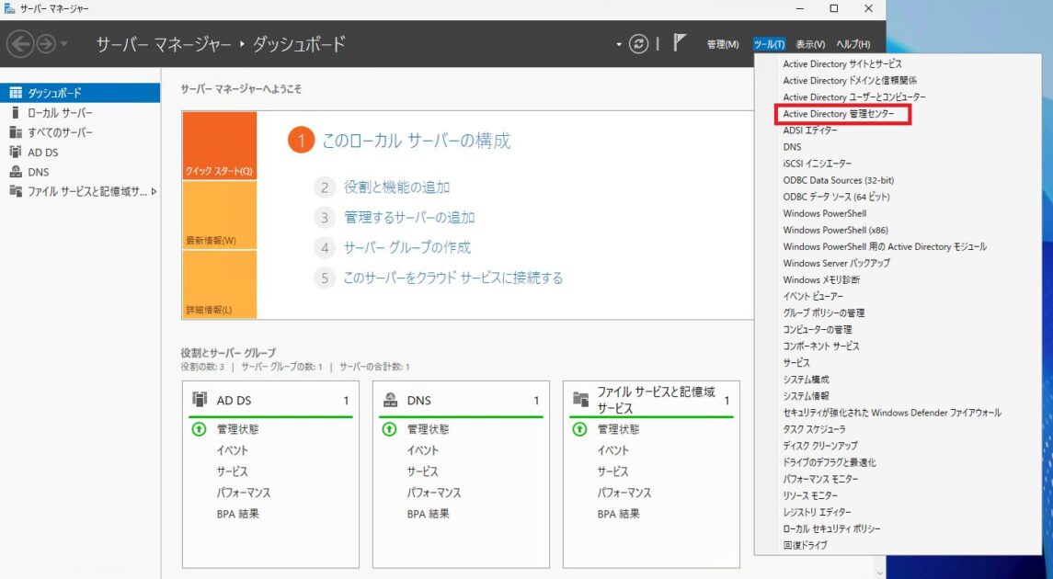1053x579 pixels.
Task: Open イベント in the ファイル サービス tile
Action: coord(613,450)
